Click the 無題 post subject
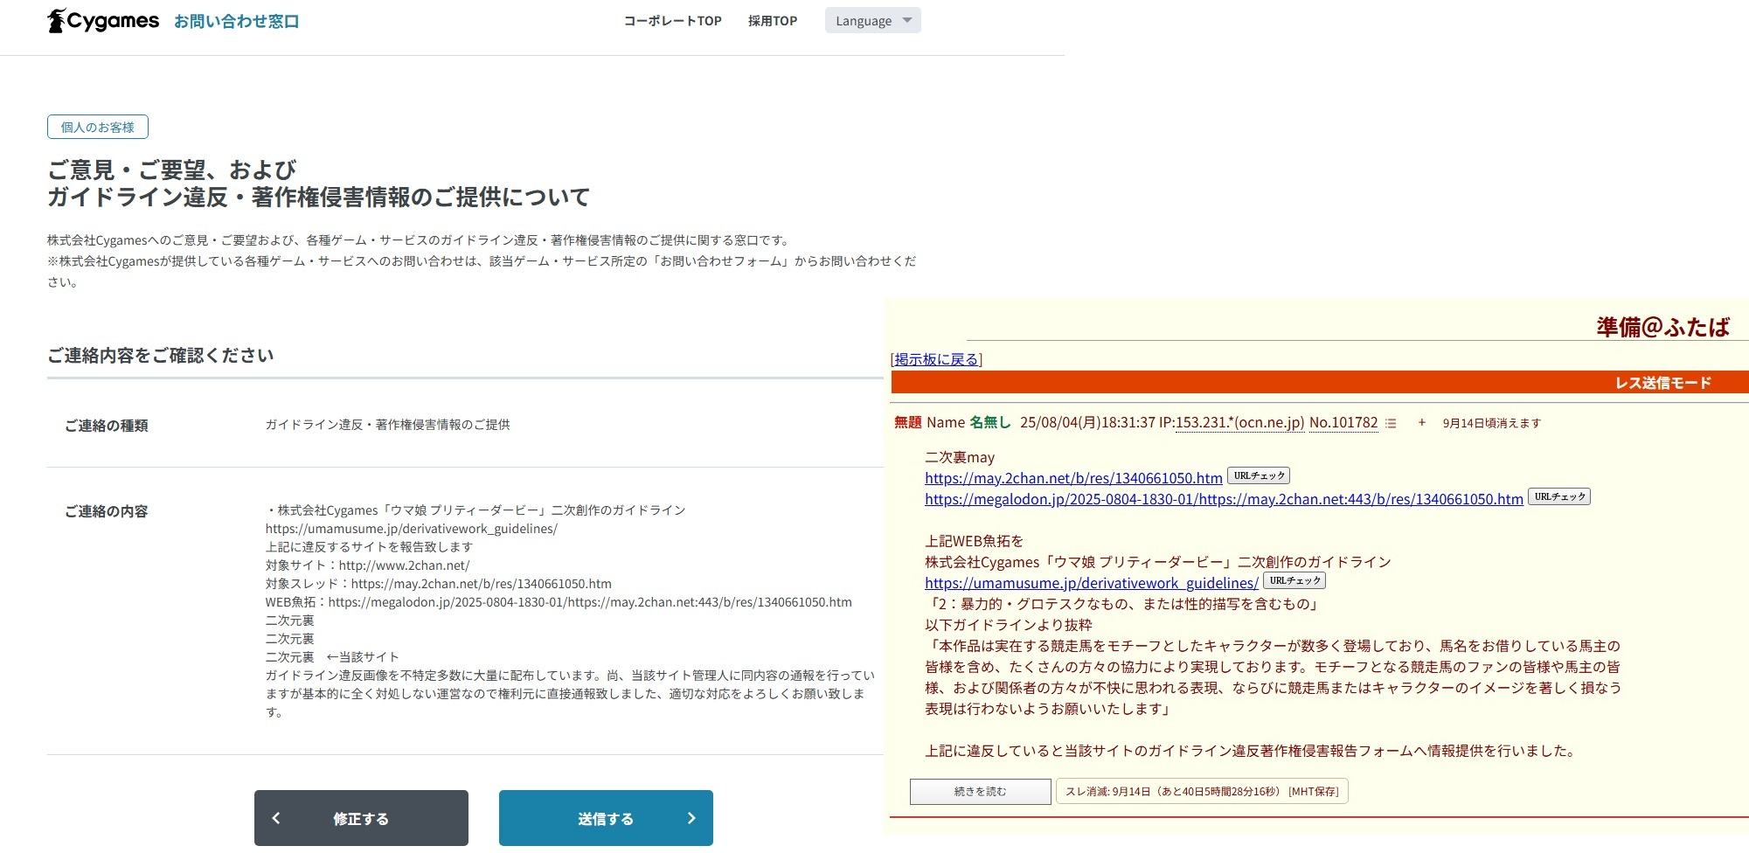The width and height of the screenshot is (1749, 853). pyautogui.click(x=908, y=423)
